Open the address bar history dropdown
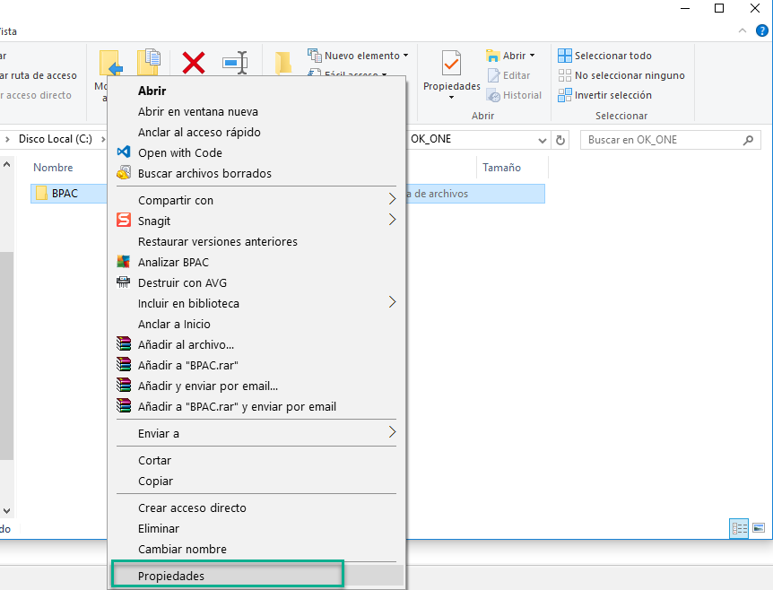Image resolution: width=773 pixels, height=590 pixels. [x=542, y=141]
